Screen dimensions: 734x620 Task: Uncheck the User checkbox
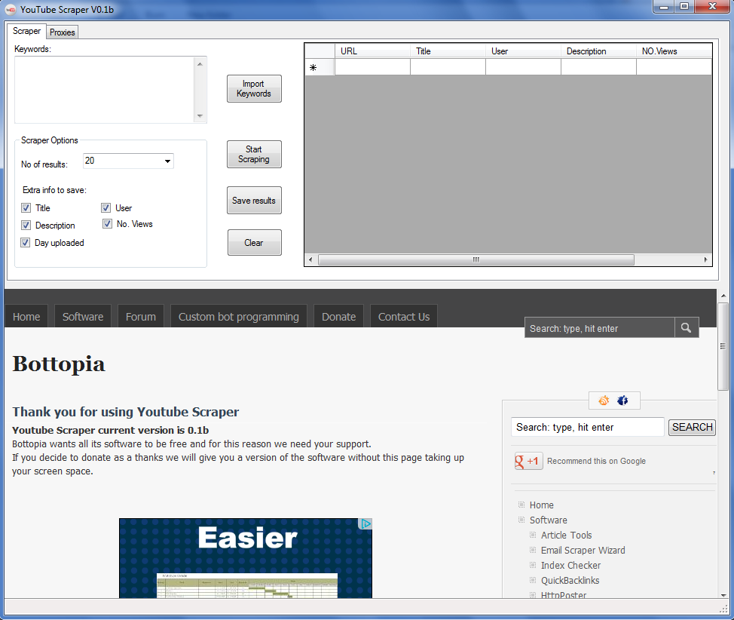point(106,207)
